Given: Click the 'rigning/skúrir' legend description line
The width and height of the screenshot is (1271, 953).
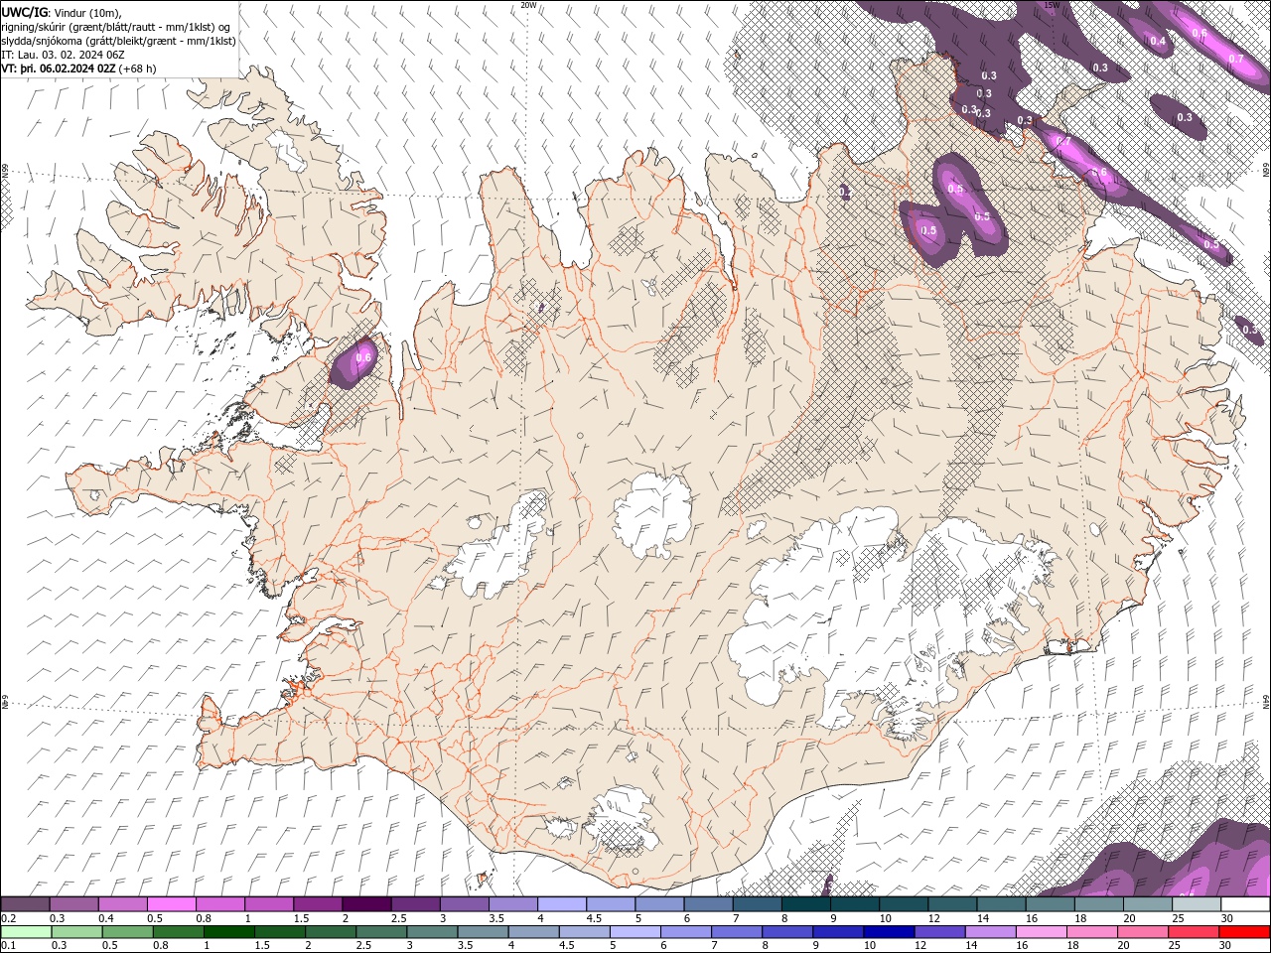Looking at the screenshot, I should (x=117, y=26).
